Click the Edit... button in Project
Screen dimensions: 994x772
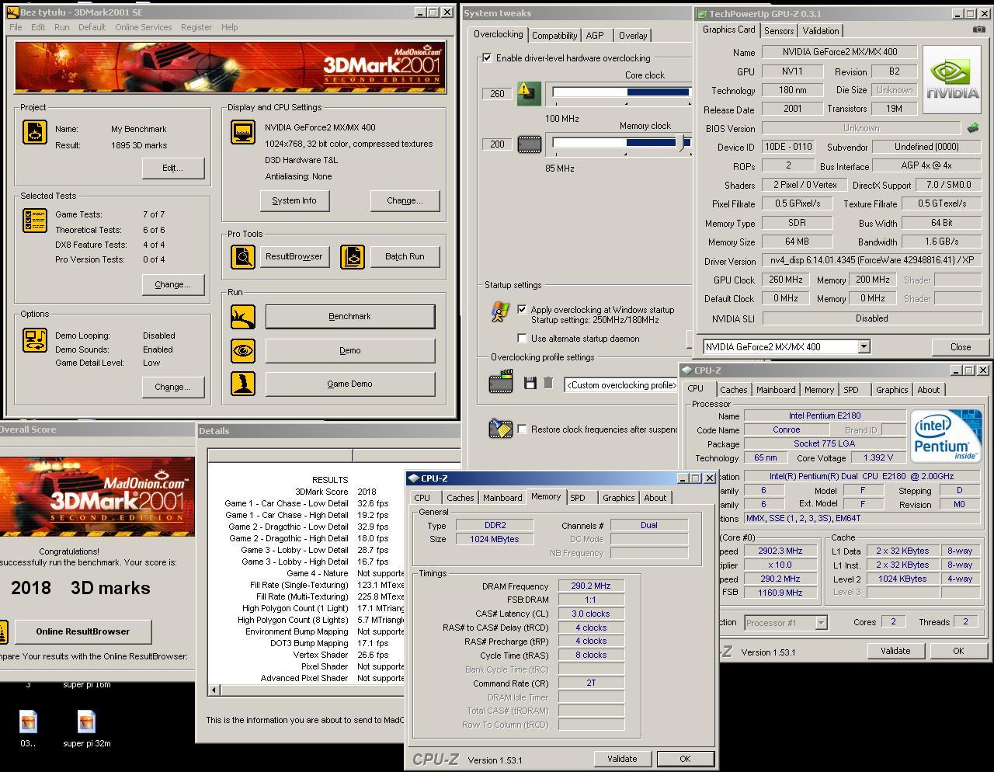(x=173, y=168)
